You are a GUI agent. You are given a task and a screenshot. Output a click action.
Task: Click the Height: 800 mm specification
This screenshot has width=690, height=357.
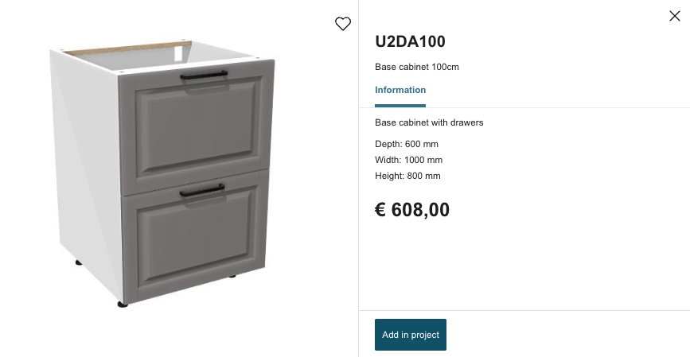click(407, 176)
